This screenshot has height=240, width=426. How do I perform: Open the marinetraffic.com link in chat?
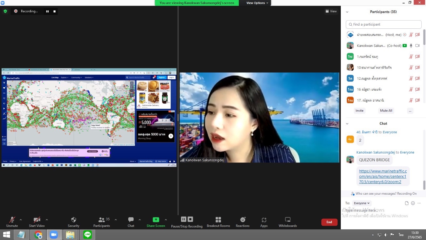pyautogui.click(x=383, y=176)
